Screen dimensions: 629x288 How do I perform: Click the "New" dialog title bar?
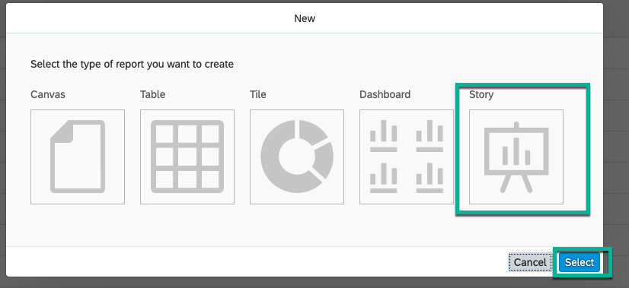tap(305, 18)
